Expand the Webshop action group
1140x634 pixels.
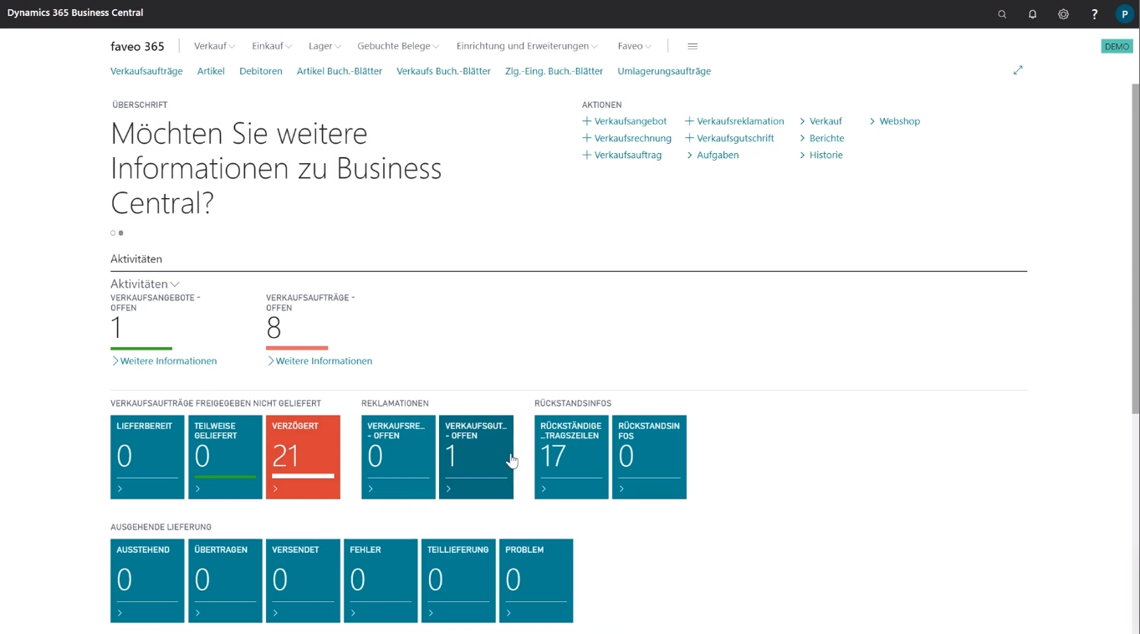point(894,121)
